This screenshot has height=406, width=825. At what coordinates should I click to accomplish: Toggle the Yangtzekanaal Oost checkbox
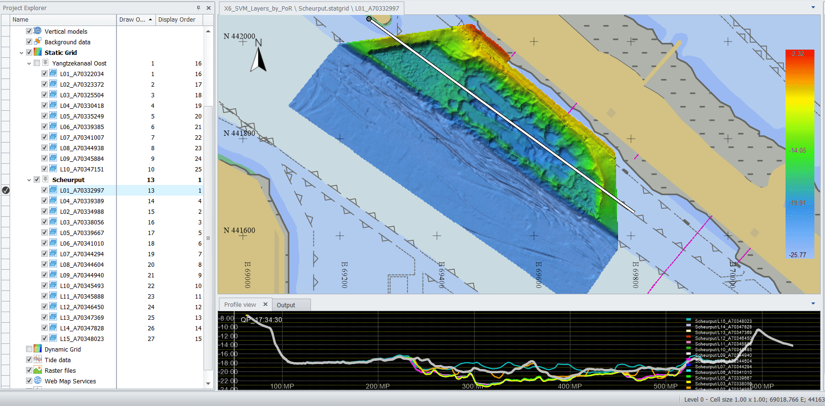[x=37, y=63]
